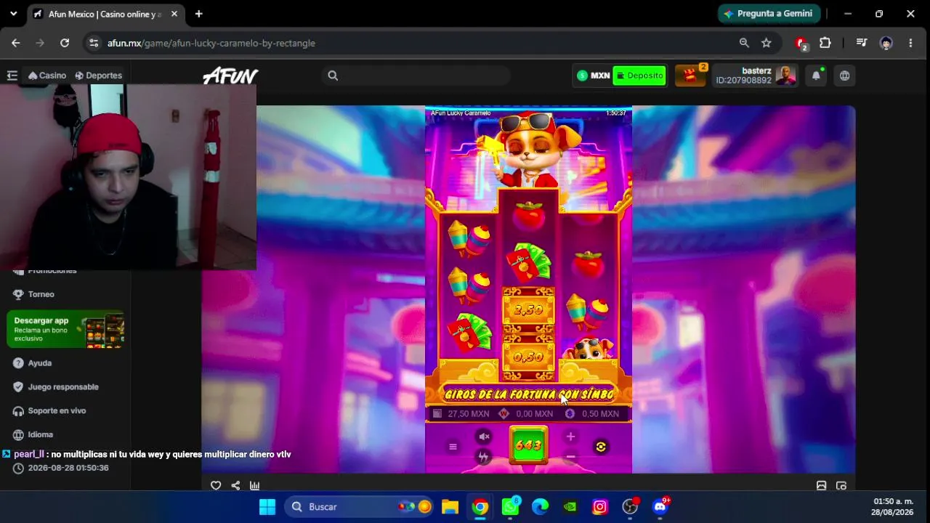This screenshot has width=930, height=523.
Task: Open the Chrome three-dot menu
Action: (910, 43)
